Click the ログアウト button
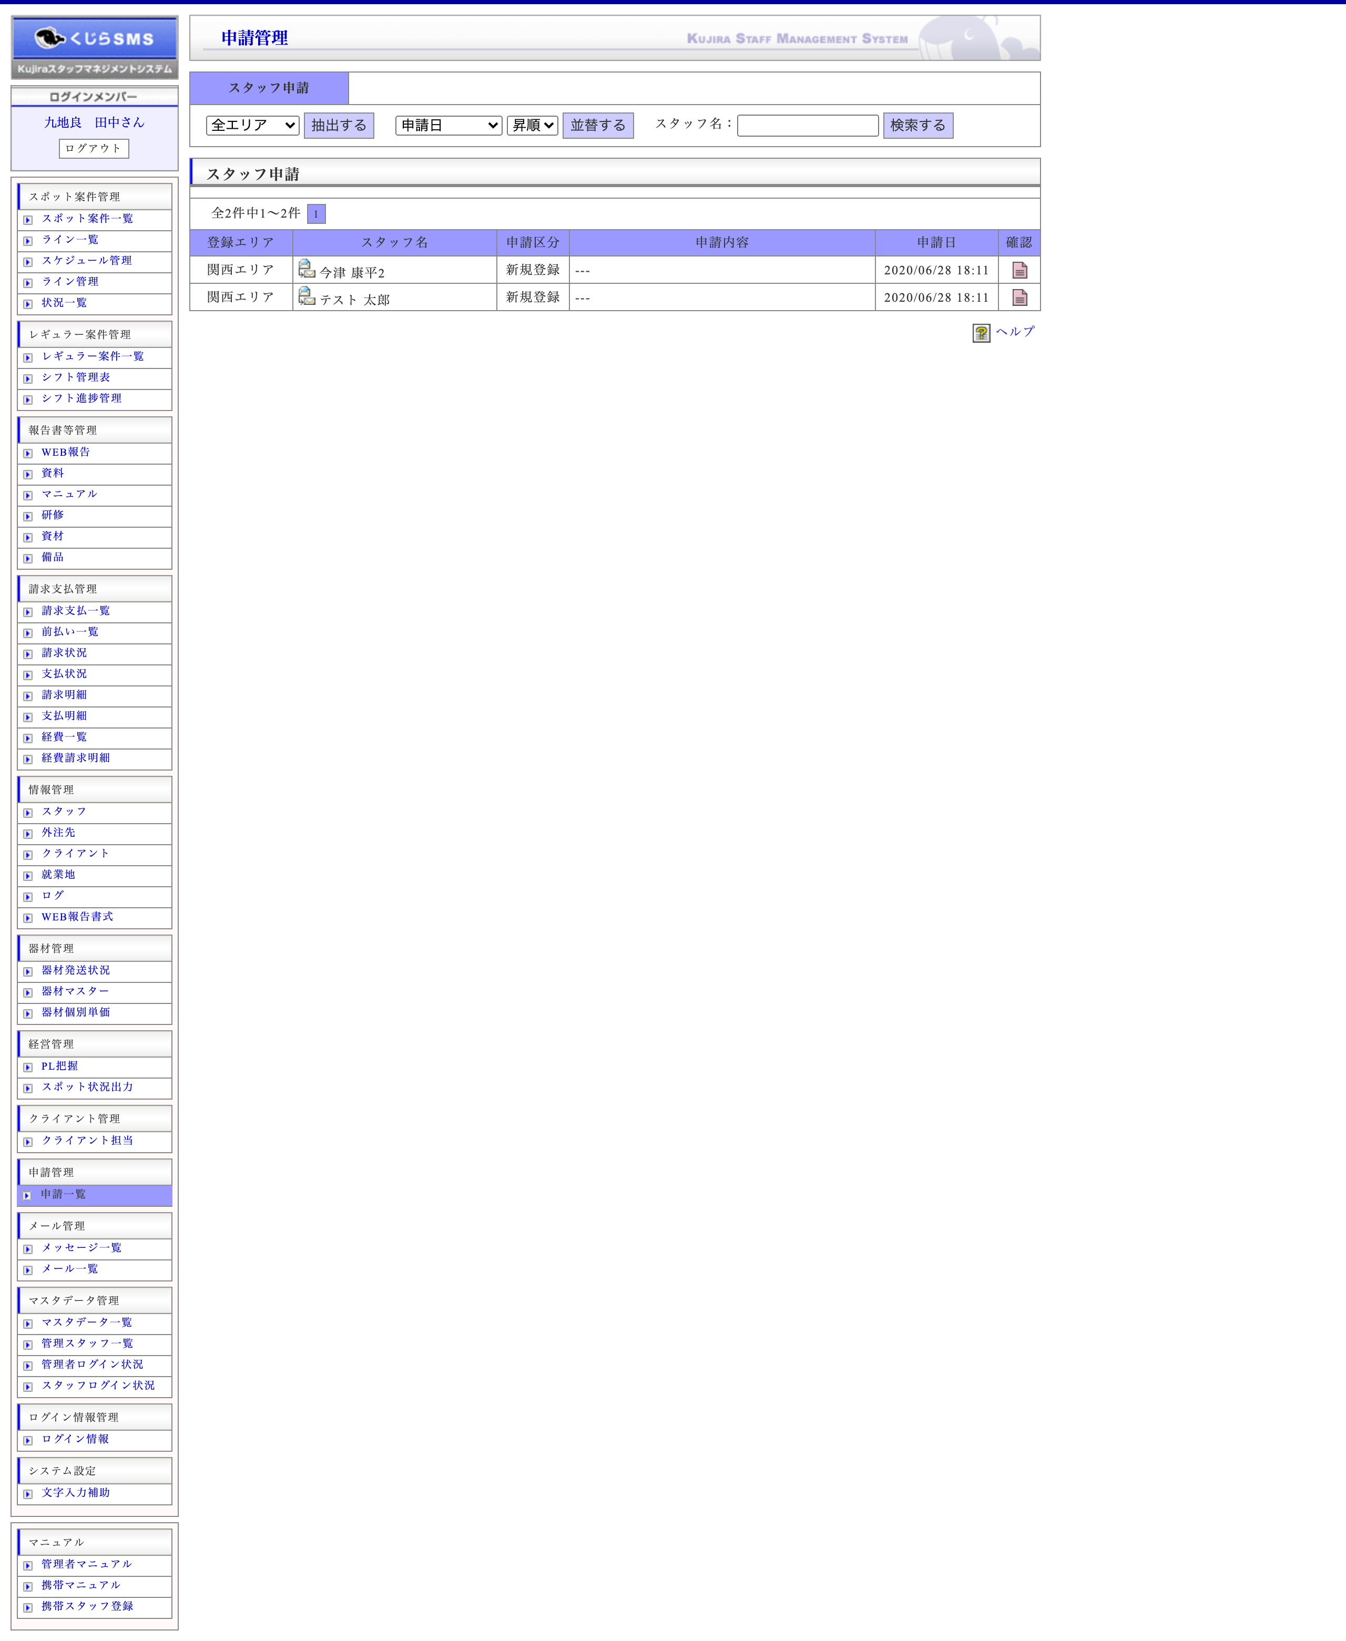 (x=94, y=148)
